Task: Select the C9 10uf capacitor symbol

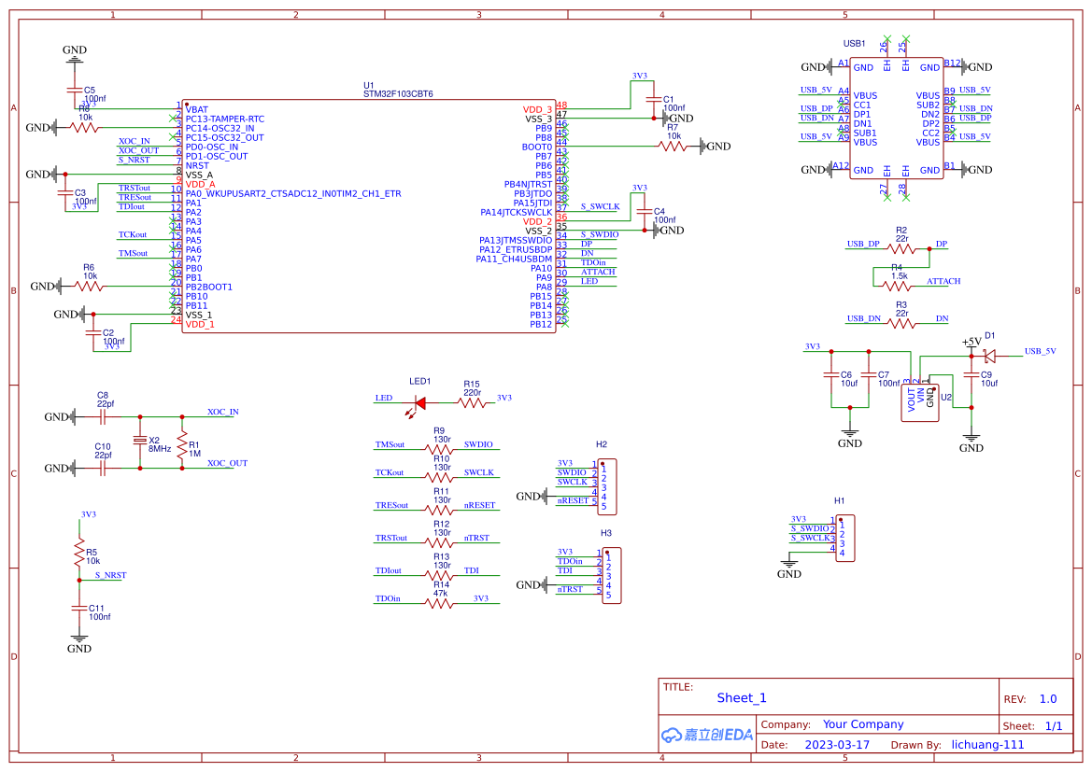Action: coord(972,374)
